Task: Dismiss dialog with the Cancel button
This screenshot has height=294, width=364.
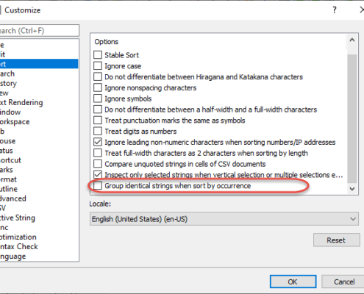Action: click(x=343, y=282)
